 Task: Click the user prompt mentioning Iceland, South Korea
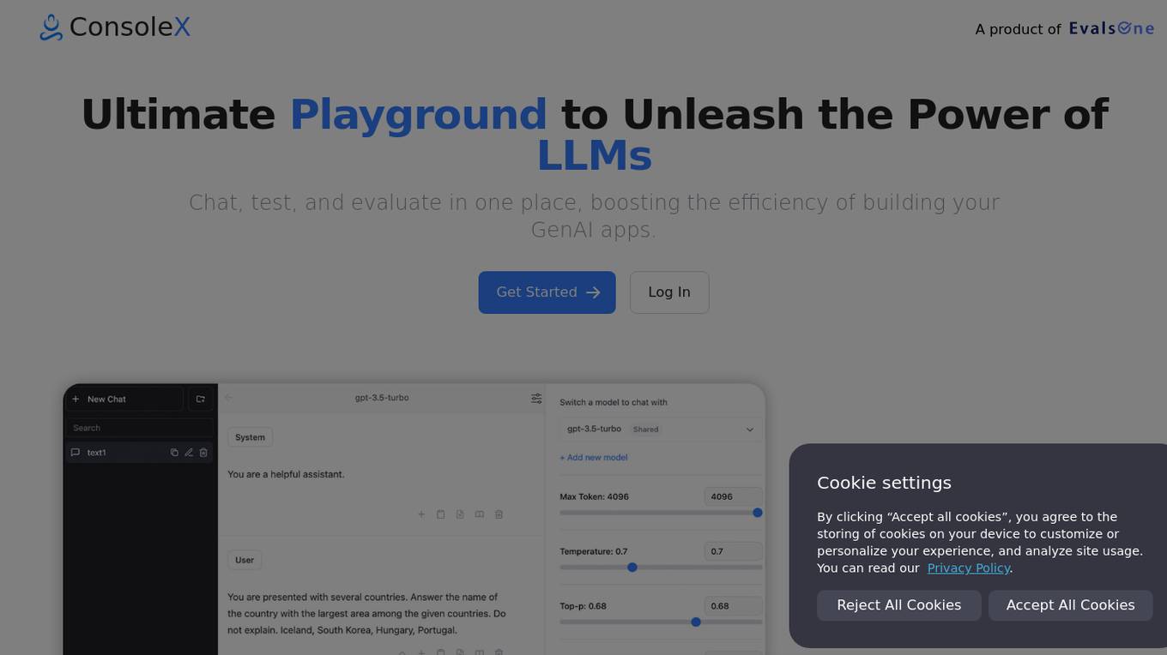(366, 614)
